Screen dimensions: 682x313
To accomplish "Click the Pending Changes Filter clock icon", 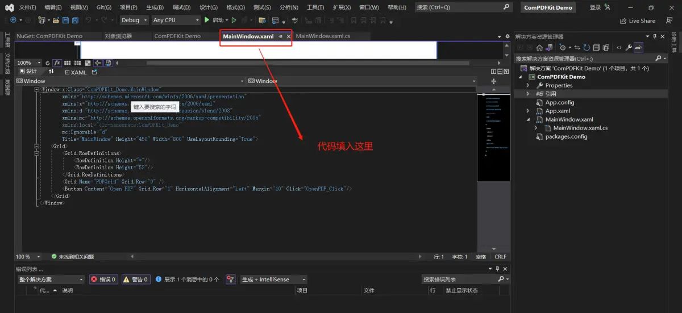I will coord(562,48).
